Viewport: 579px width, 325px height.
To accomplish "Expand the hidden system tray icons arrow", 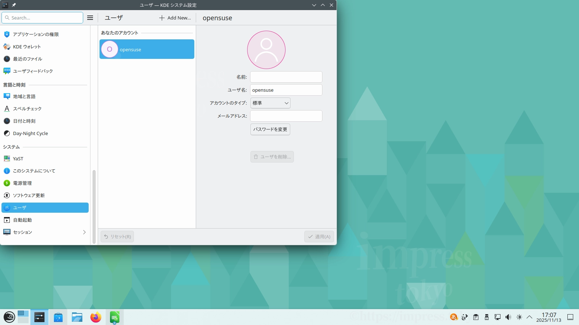I will [529, 317].
